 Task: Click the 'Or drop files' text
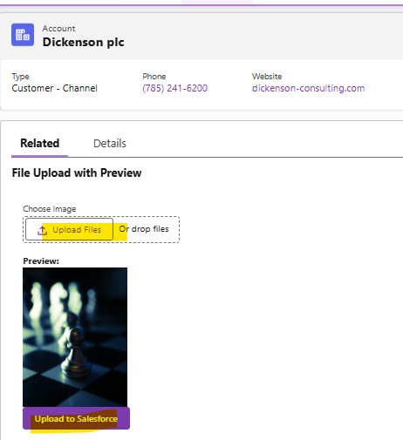(144, 229)
